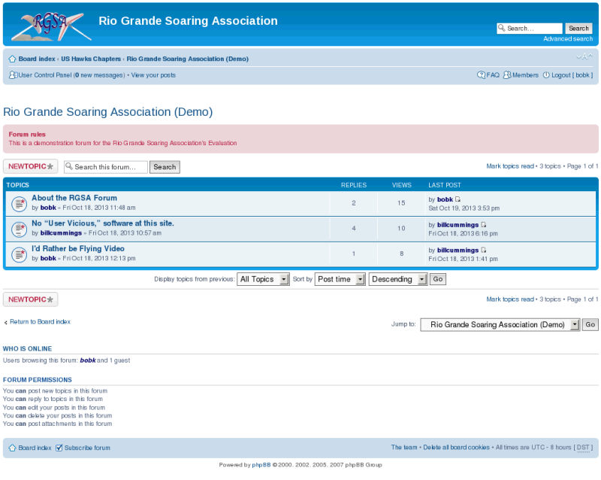Click the Logout power icon
The image size is (601, 480).
pos(546,75)
